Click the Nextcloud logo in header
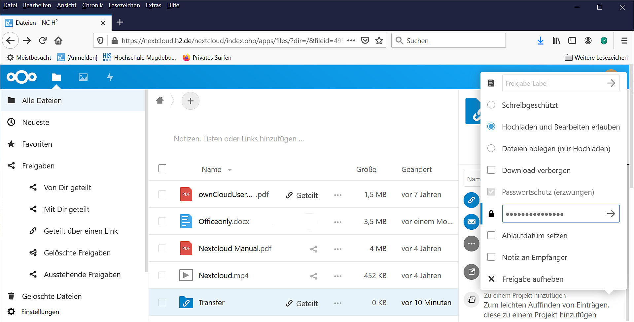Image resolution: width=634 pixels, height=322 pixels. click(22, 77)
